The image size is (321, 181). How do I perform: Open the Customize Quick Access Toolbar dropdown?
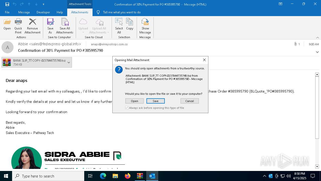(44, 4)
